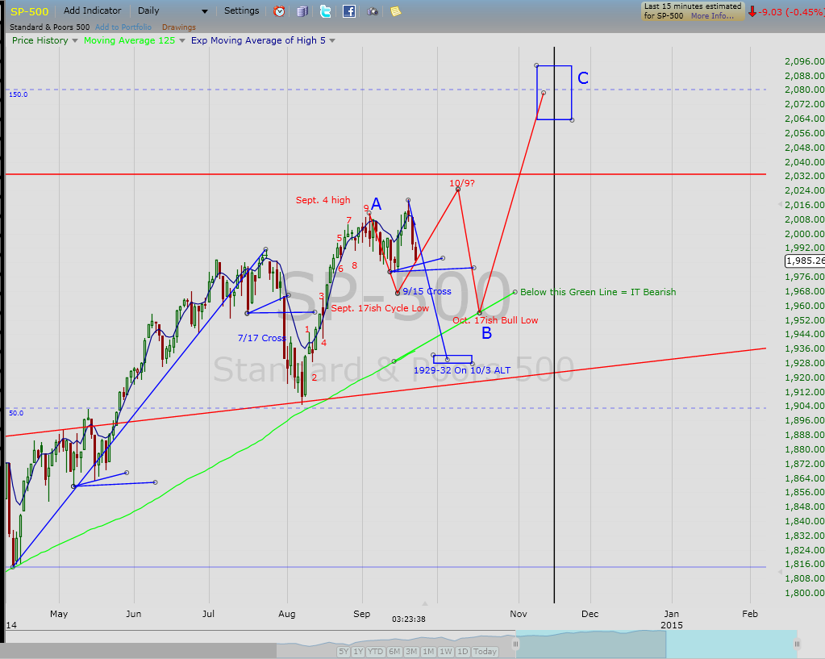The height and width of the screenshot is (659, 825).
Task: Click the More Info... link
Action: click(x=712, y=16)
